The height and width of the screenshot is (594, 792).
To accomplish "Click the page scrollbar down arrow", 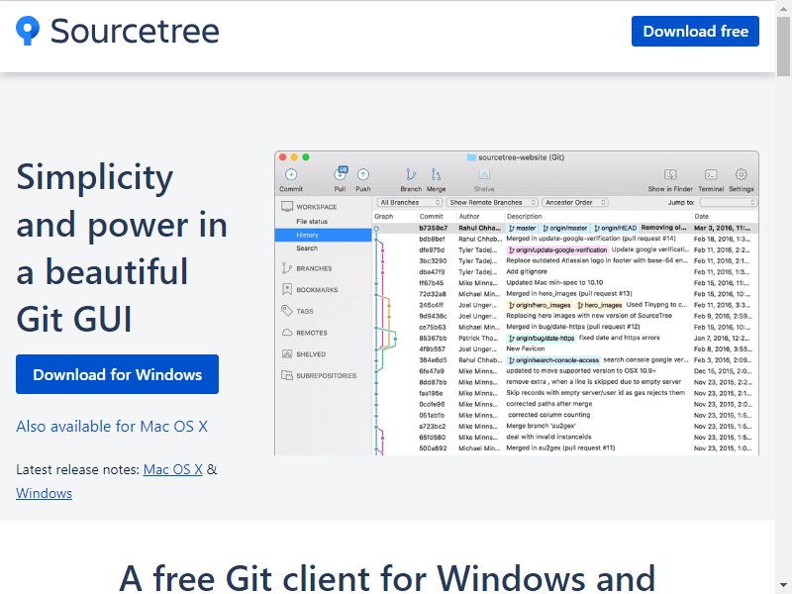I will (783, 586).
